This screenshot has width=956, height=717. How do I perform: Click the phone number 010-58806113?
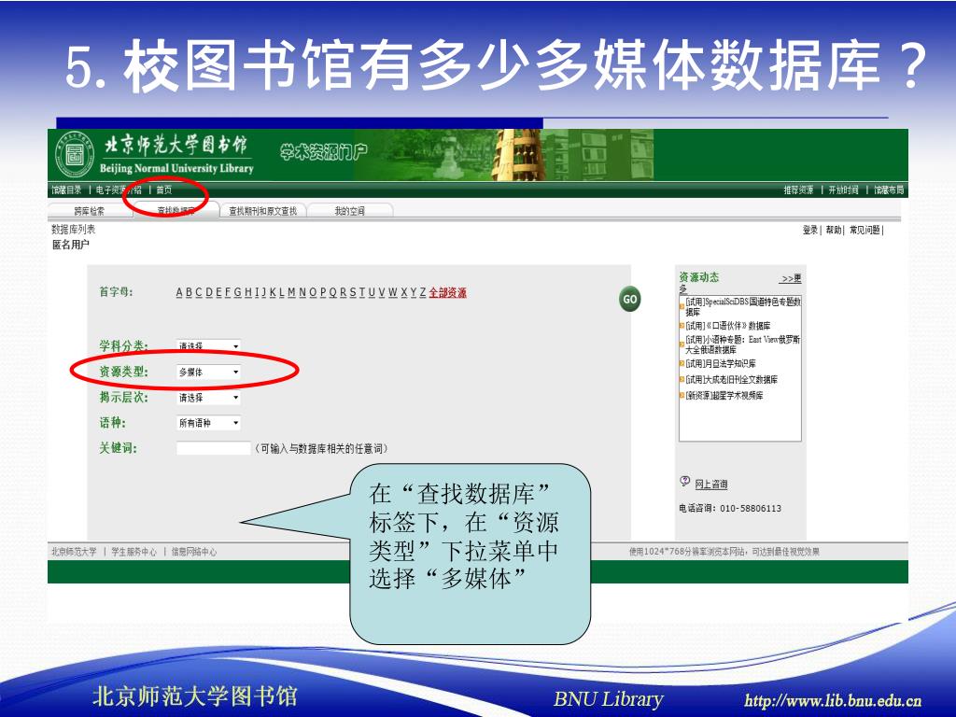pos(751,509)
